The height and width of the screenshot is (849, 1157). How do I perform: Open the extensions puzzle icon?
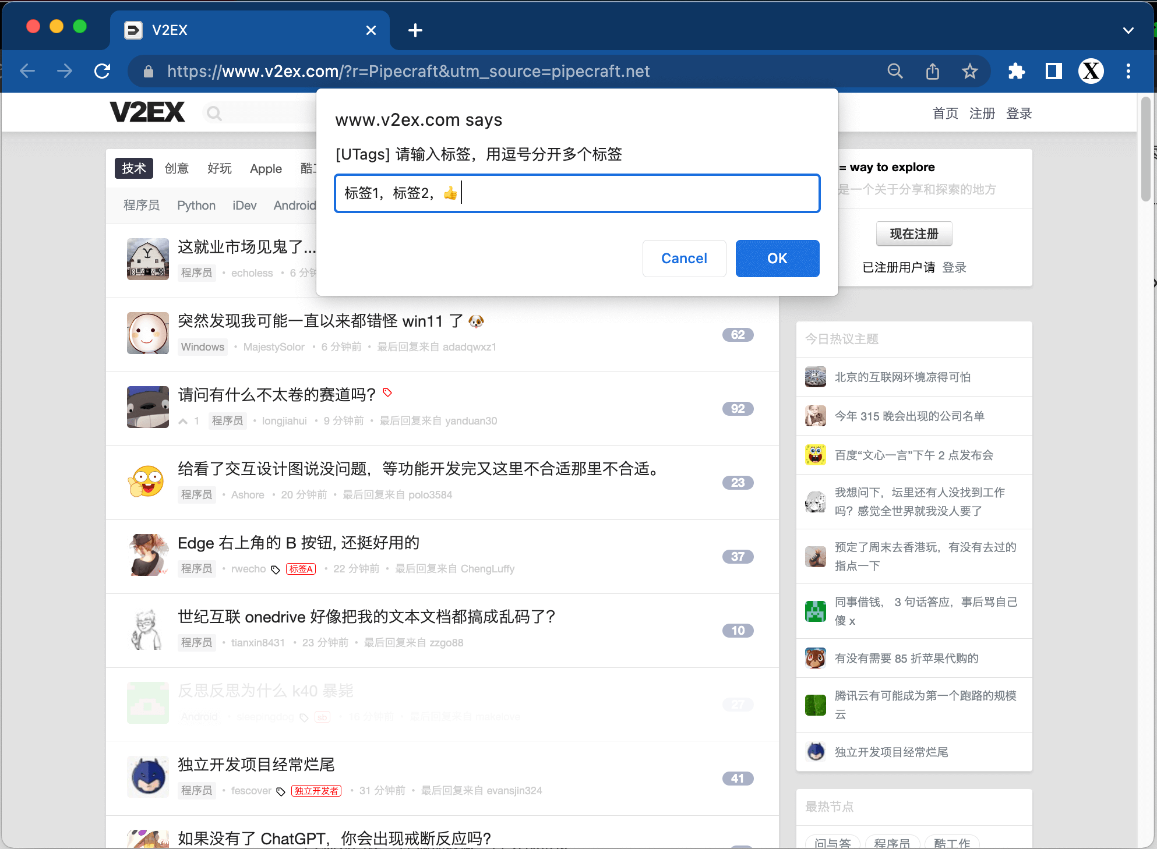click(1017, 71)
